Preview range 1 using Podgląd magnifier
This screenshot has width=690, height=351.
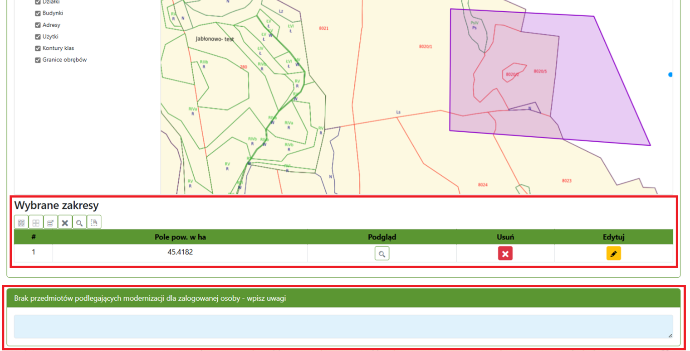click(x=382, y=254)
